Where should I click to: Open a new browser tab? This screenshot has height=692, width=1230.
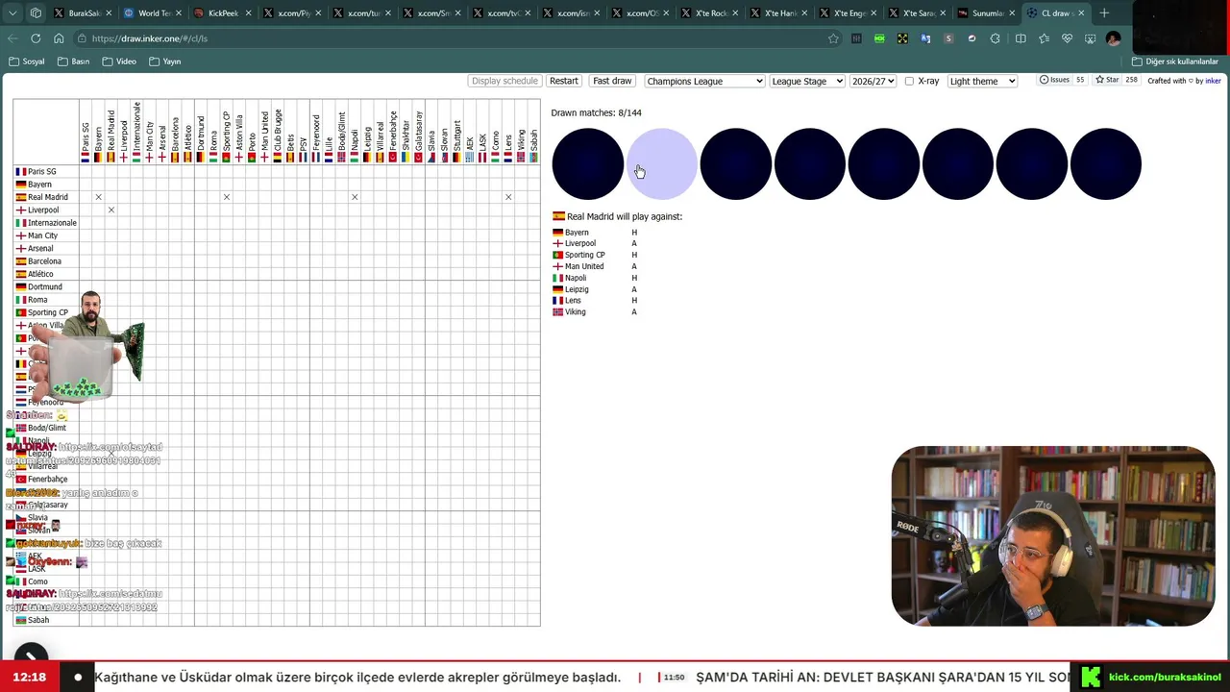coord(1104,13)
